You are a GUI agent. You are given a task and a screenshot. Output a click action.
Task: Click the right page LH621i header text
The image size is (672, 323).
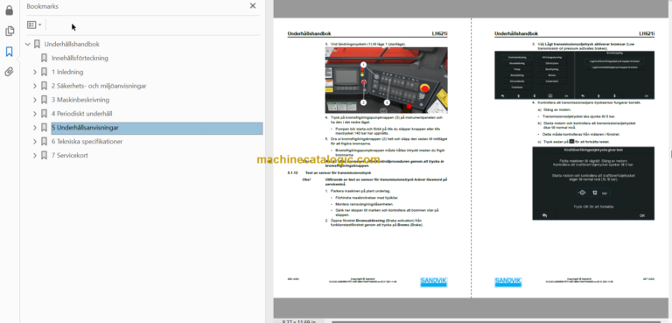(647, 33)
